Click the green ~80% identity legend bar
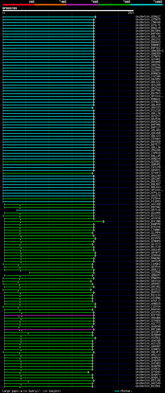This screenshot has height=393, width=165. (114, 5)
